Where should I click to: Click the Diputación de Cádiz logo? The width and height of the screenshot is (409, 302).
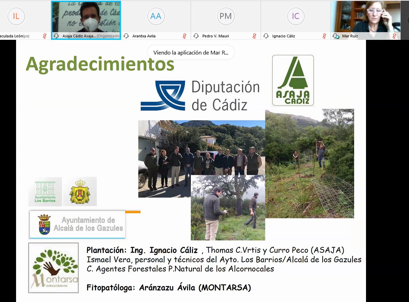pos(200,95)
